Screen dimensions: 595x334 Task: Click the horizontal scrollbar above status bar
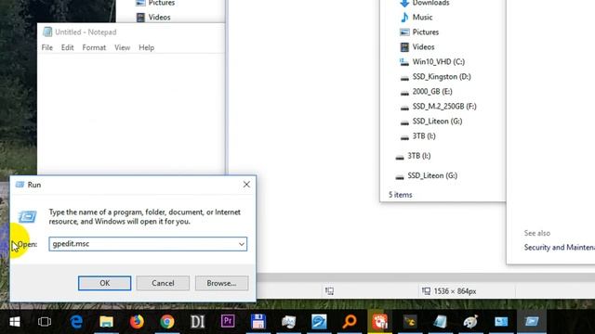(x=425, y=277)
